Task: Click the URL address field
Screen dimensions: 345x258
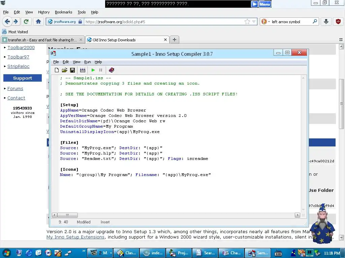Action: click(x=164, y=22)
